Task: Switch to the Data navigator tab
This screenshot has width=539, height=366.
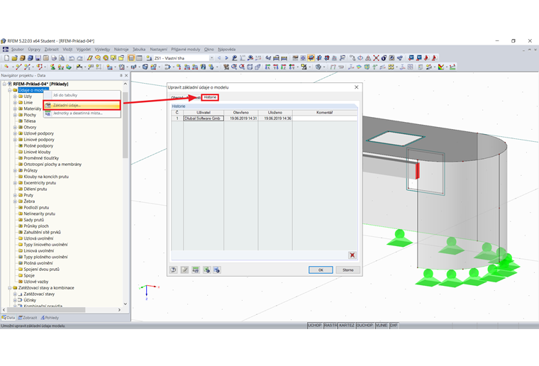Action: [9, 318]
